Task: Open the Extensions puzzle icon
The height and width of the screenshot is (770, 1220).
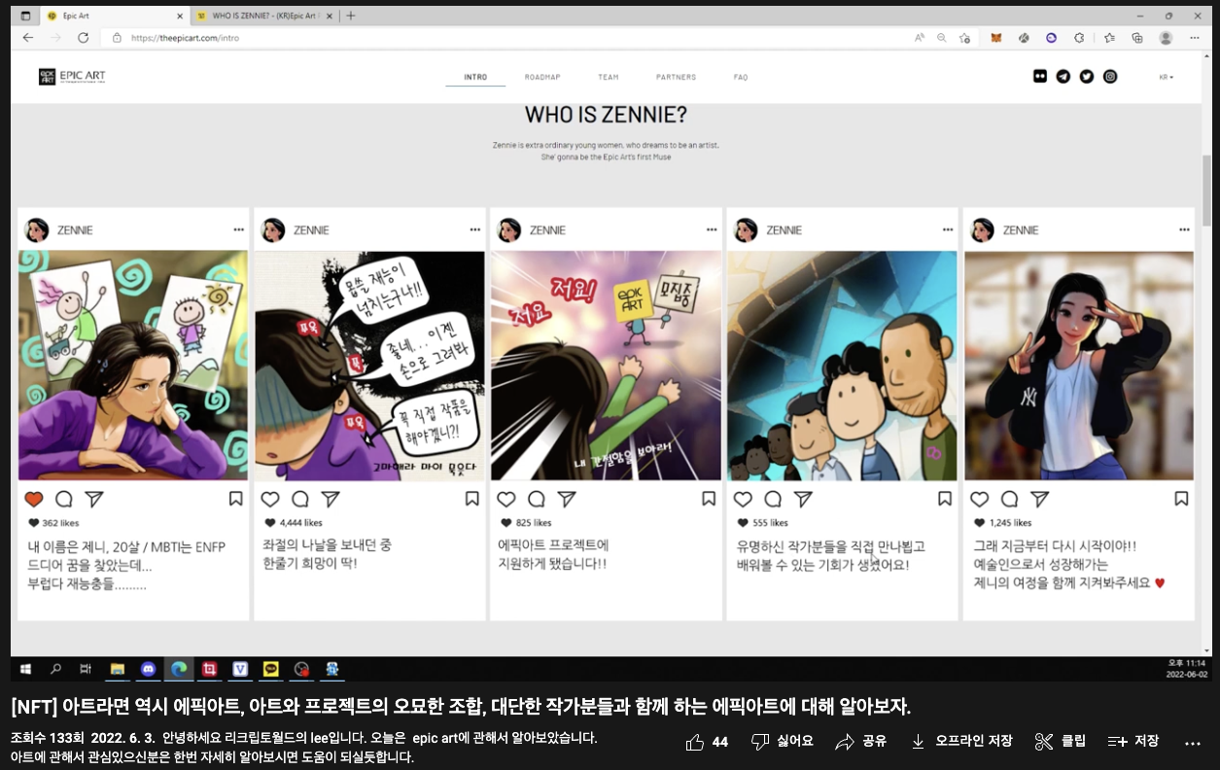Action: tap(1079, 38)
